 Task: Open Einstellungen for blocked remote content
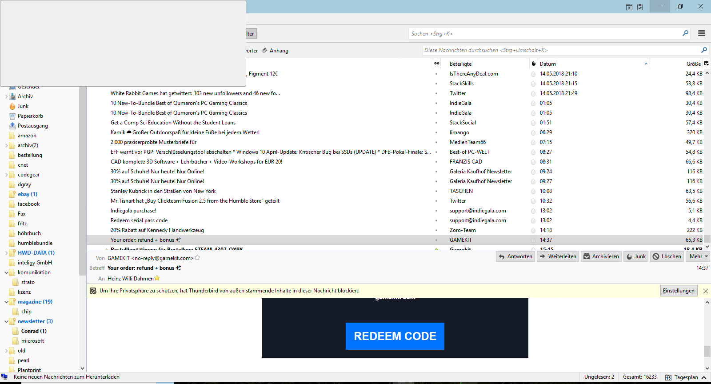pos(679,291)
